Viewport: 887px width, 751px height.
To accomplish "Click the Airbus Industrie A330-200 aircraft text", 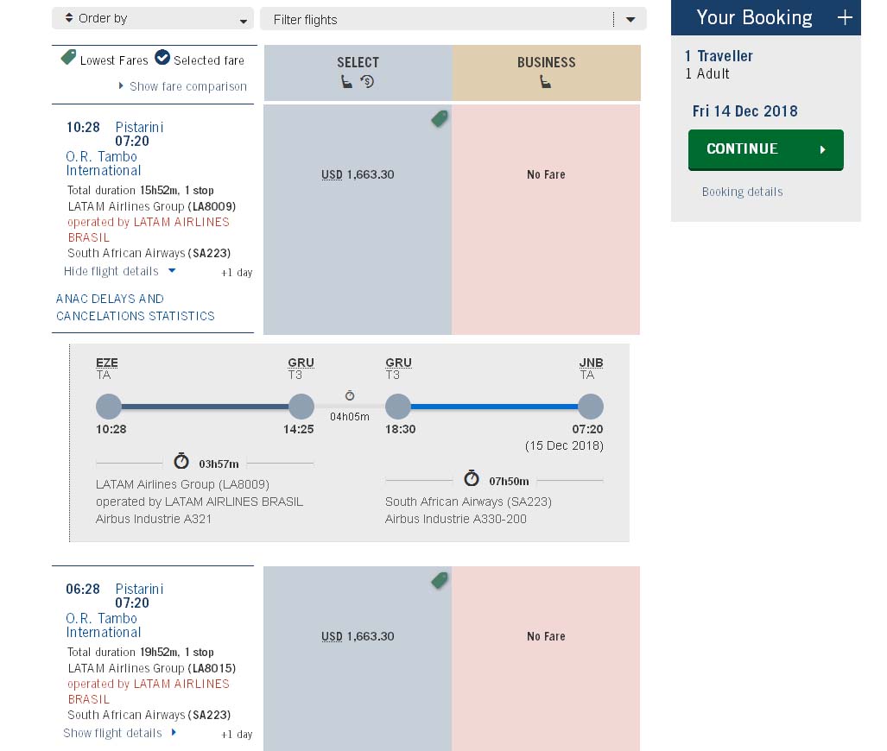I will coord(456,519).
